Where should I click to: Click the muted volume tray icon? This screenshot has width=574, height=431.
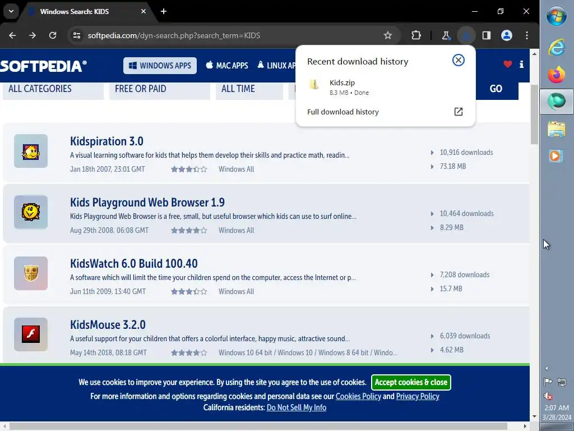[548, 396]
